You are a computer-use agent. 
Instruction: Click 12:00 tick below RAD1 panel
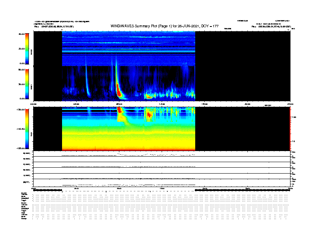pyautogui.click(x=162, y=104)
